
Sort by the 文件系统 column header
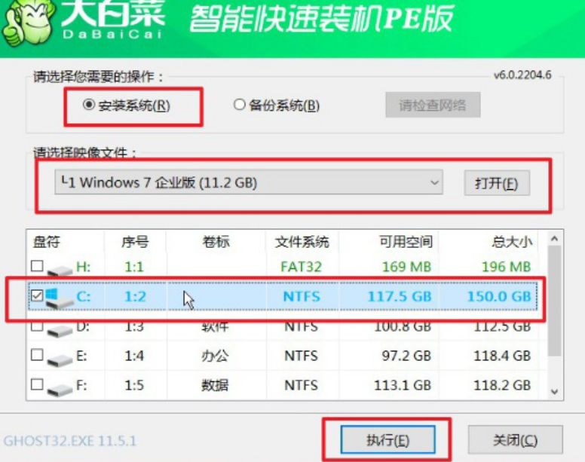click(x=302, y=242)
